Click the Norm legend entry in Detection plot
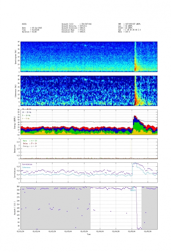 (x=30, y=141)
